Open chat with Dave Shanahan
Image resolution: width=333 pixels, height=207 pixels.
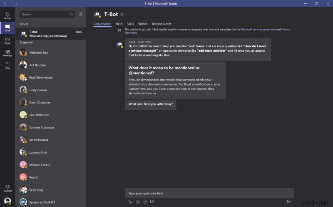51,102
